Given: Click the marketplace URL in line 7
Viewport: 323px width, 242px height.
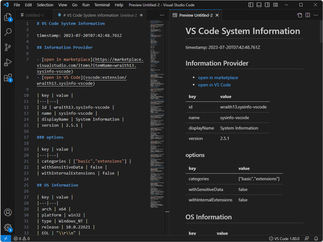Looking at the screenshot, I should coord(90,66).
